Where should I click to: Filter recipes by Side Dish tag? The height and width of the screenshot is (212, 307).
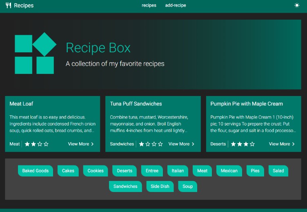click(x=160, y=187)
